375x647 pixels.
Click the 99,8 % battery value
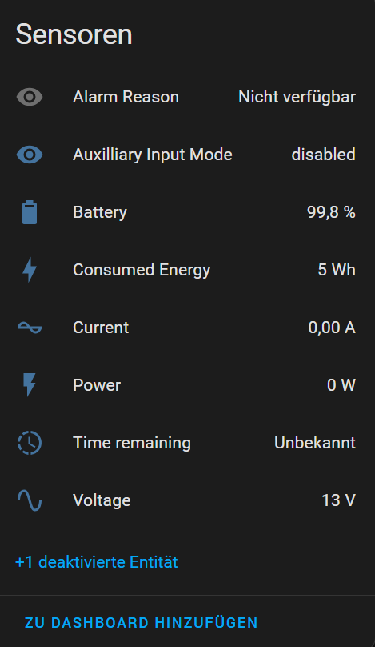331,212
